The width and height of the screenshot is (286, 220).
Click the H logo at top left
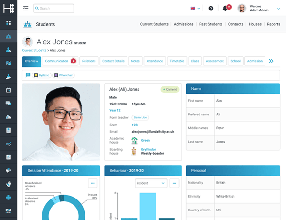click(9, 9)
